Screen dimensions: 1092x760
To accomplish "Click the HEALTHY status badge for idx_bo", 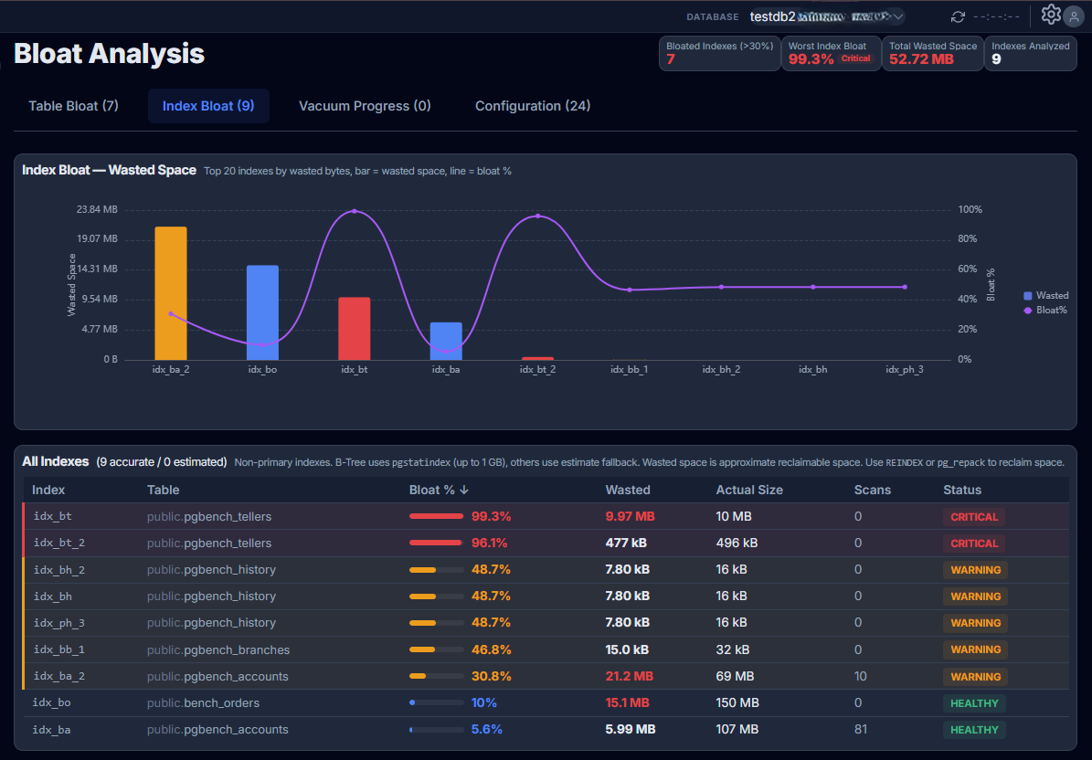I will click(x=974, y=703).
